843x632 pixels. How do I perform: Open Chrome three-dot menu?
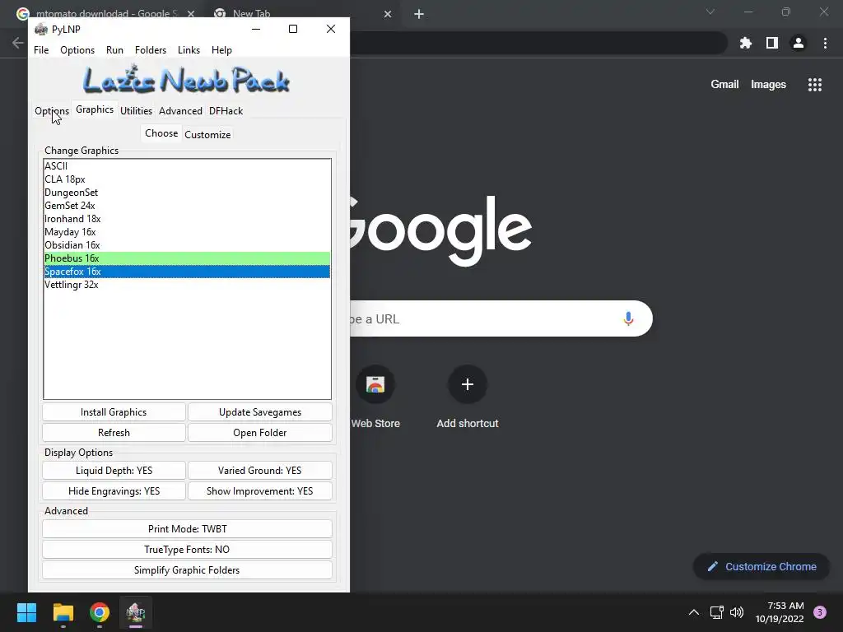(x=825, y=43)
